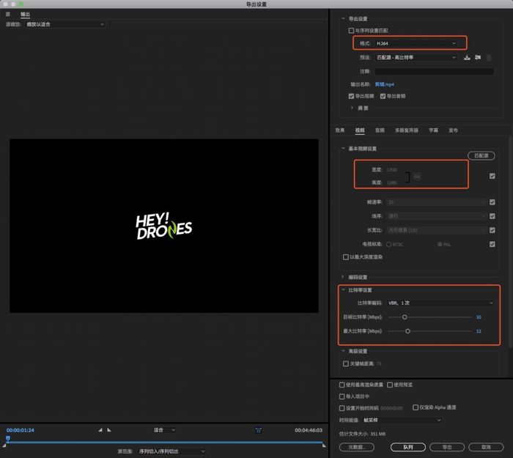Toggle the 长宽比 match source checkbox
Screen dimensions: 513x458
492,230
